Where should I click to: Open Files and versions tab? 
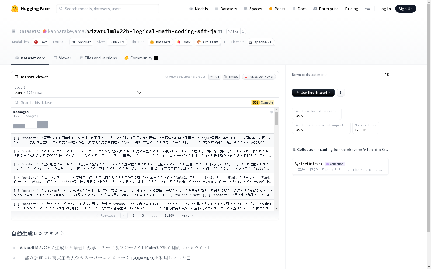[98, 58]
